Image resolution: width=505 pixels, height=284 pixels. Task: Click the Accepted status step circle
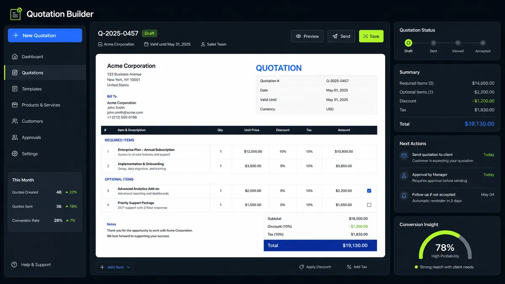click(483, 42)
